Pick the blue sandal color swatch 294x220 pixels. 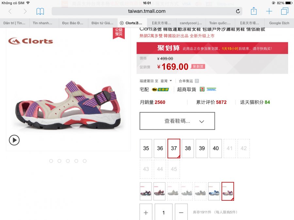click(214, 191)
